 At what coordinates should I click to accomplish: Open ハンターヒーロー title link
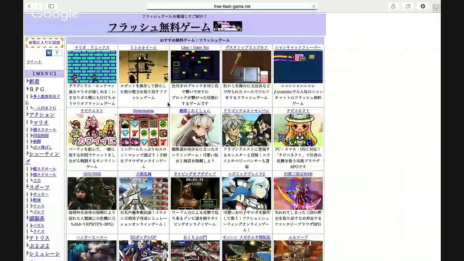92,237
